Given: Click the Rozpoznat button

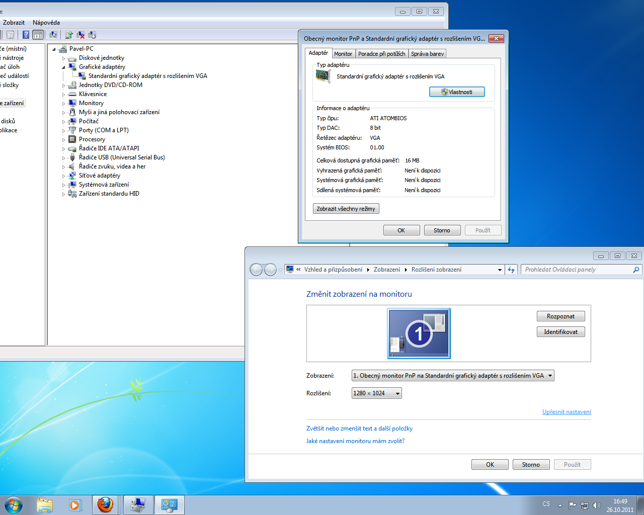Looking at the screenshot, I should coord(561,316).
